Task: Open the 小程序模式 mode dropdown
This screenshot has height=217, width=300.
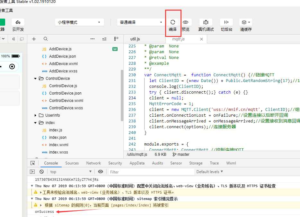Action: tap(79, 22)
